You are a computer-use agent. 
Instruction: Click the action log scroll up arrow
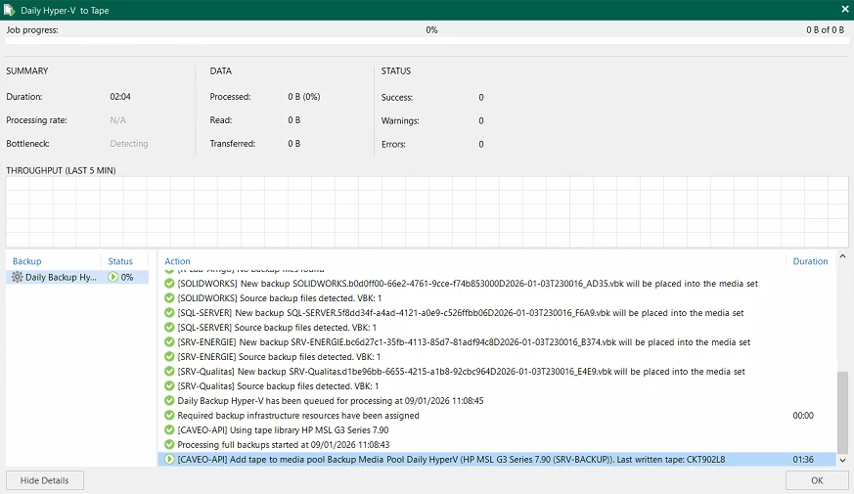842,256
